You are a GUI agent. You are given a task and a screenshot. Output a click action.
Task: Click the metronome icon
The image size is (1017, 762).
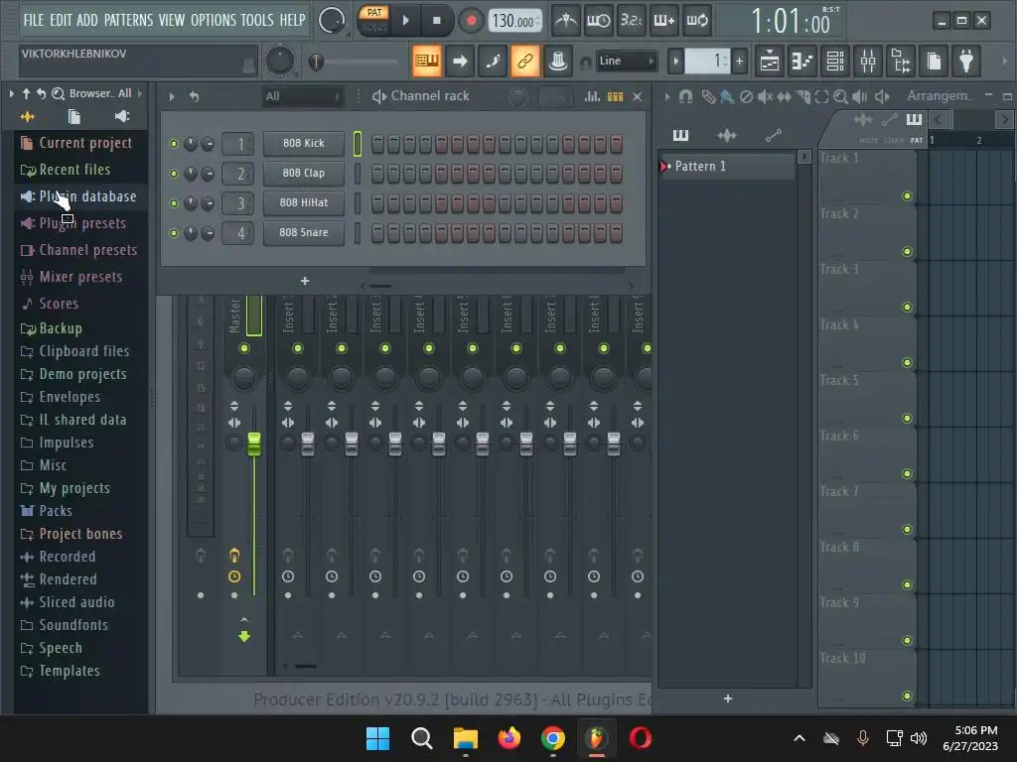(x=565, y=20)
